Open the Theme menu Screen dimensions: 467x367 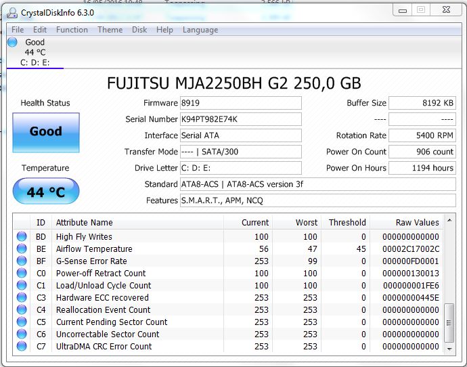[x=110, y=30]
